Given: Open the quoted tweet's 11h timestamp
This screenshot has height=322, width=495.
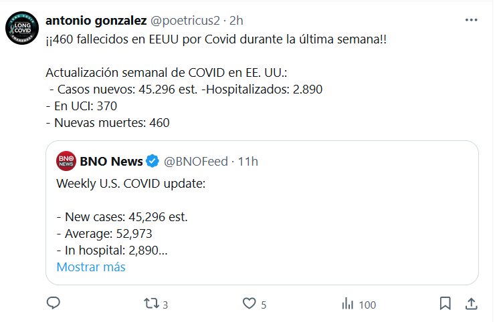Looking at the screenshot, I should tap(249, 161).
